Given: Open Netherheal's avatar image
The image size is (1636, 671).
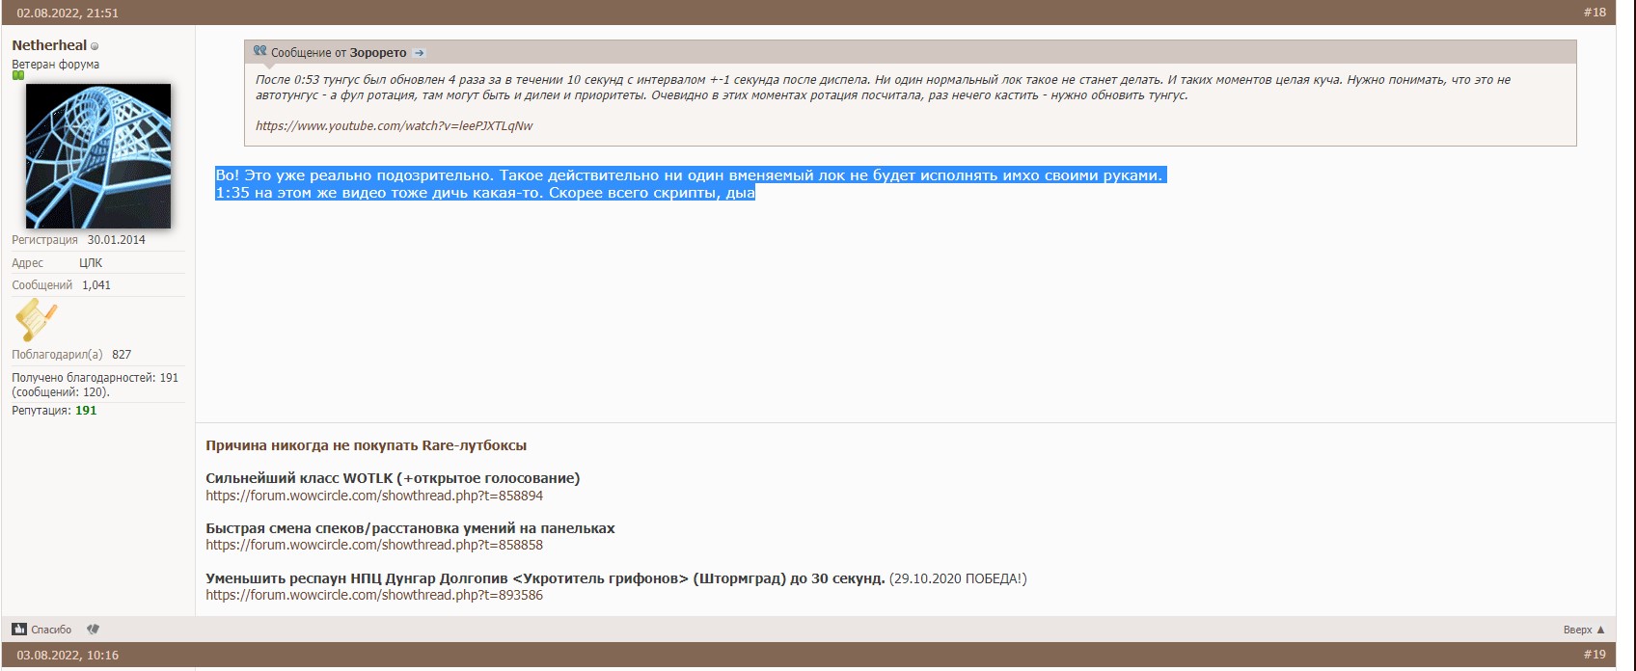Looking at the screenshot, I should [x=97, y=156].
